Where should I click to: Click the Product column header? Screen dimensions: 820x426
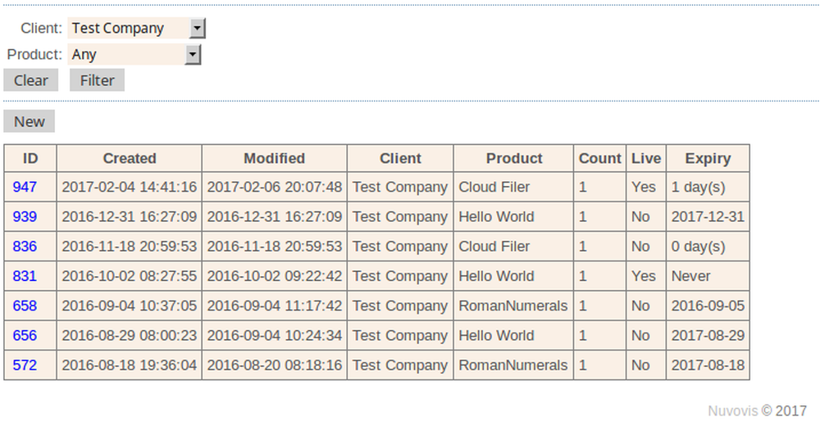tap(514, 158)
